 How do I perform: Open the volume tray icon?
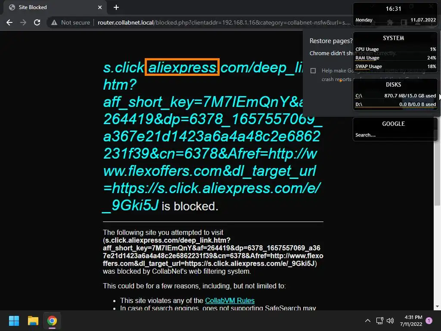[390, 321]
